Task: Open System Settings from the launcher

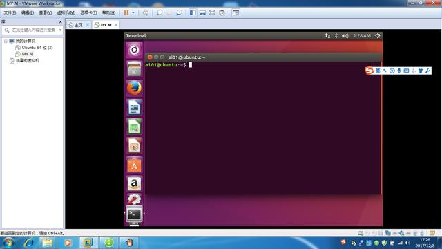Action: 134,199
